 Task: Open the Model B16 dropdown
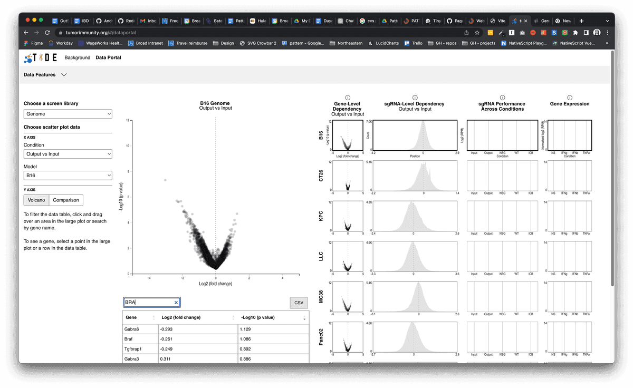coord(68,176)
